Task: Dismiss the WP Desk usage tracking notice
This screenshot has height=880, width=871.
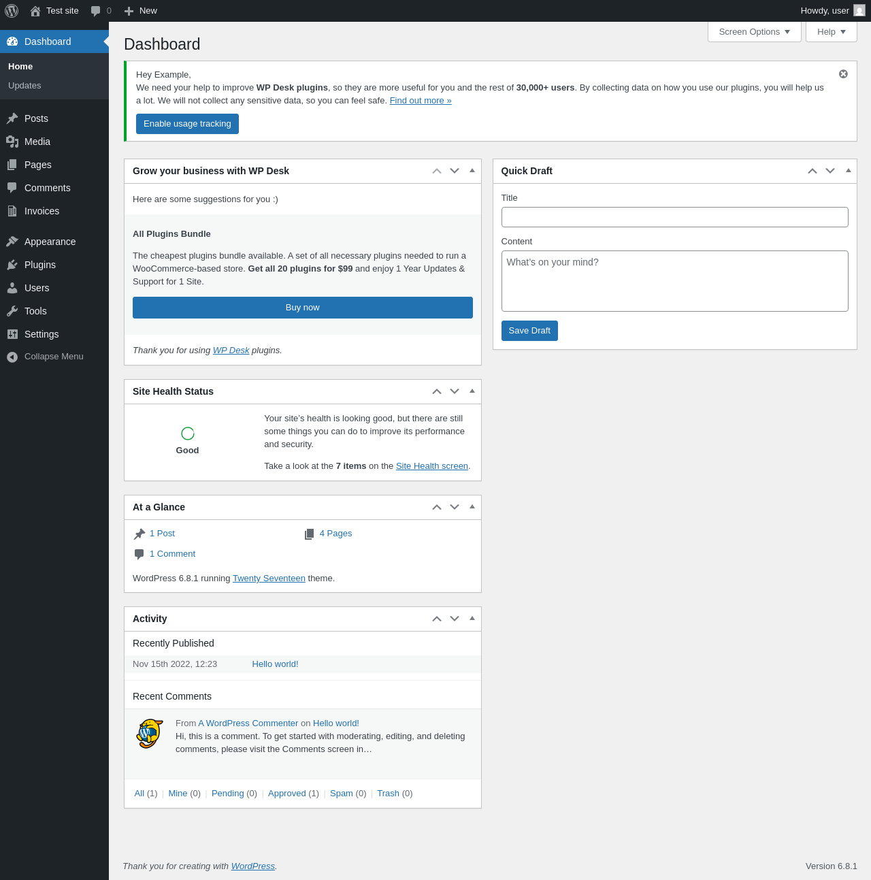Action: pos(843,74)
